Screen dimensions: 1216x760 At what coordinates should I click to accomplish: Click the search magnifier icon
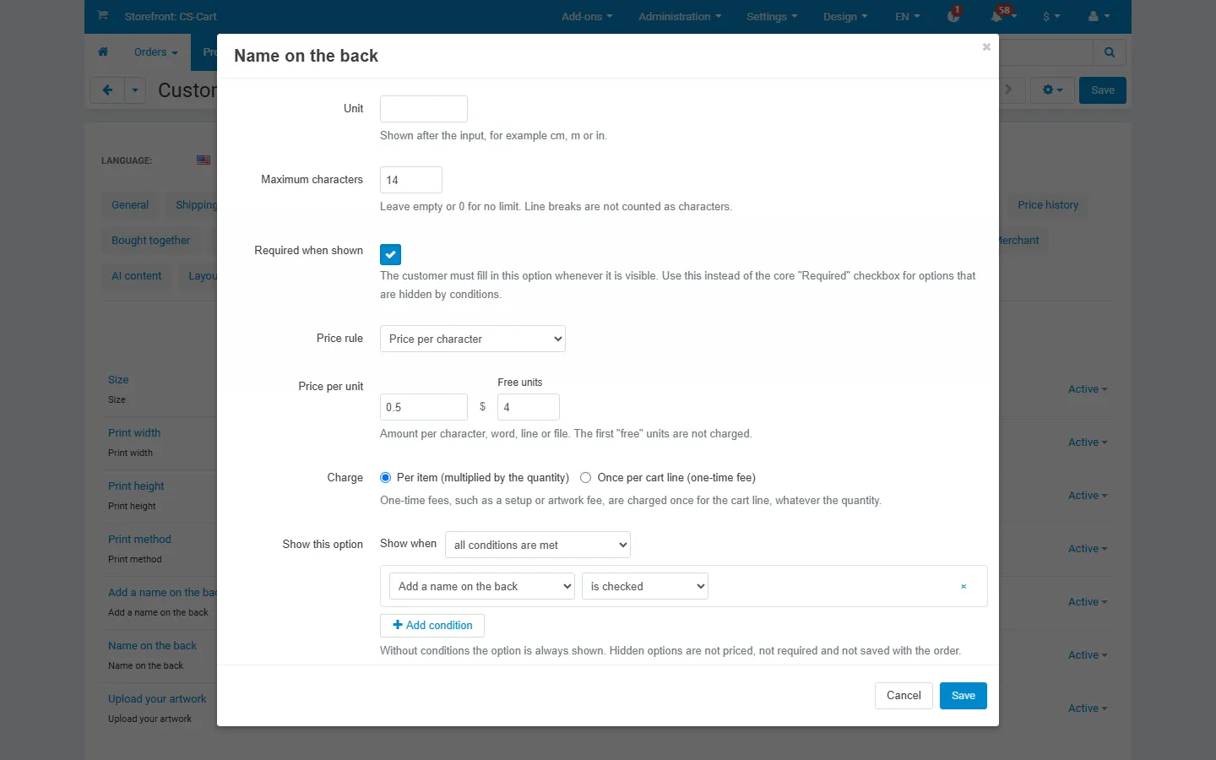pos(1110,52)
